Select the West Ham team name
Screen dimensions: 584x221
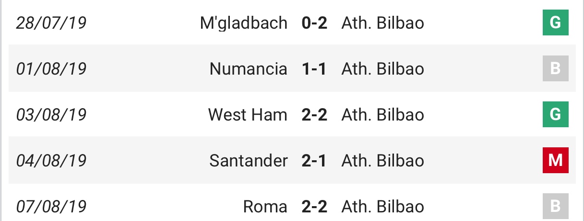coord(248,115)
